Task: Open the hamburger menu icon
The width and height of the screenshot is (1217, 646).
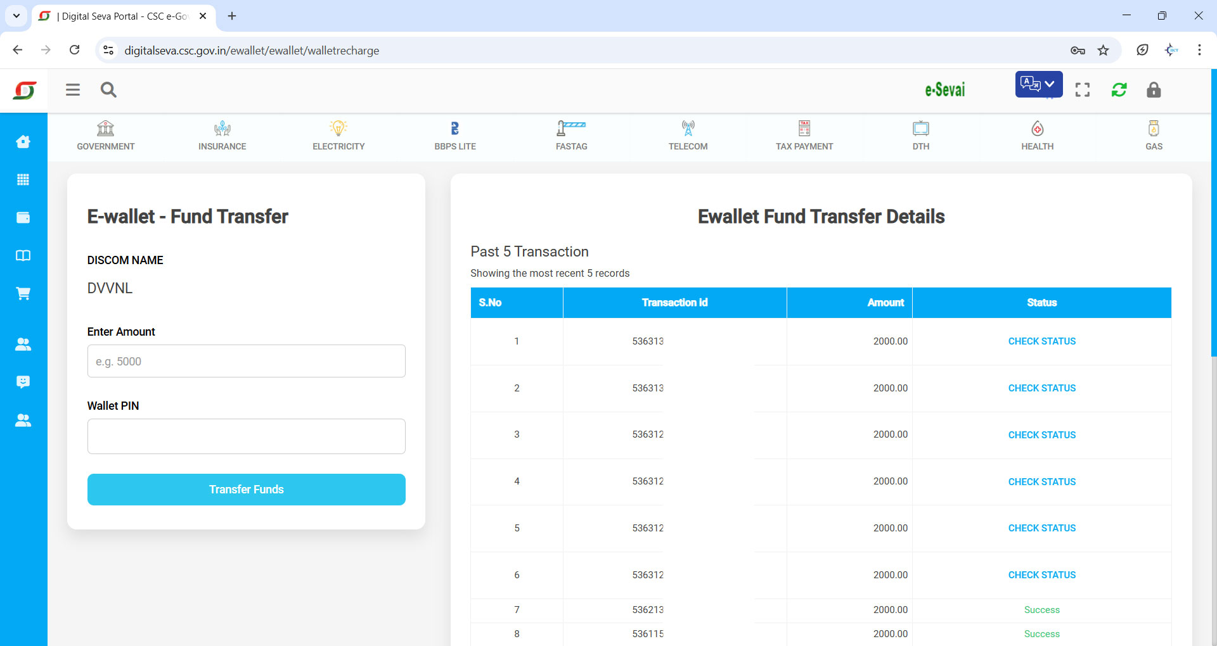Action: (x=73, y=90)
